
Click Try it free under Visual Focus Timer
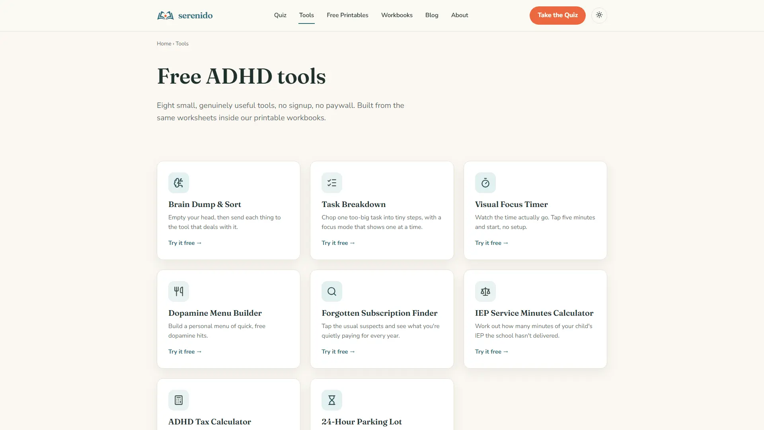pyautogui.click(x=492, y=243)
